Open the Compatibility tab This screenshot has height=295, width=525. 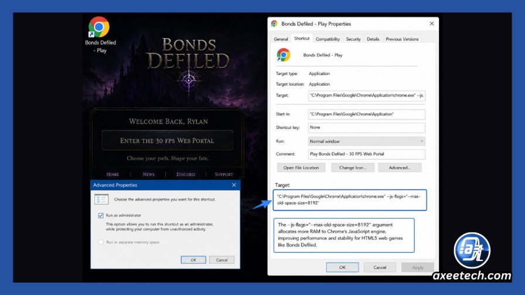pyautogui.click(x=328, y=39)
